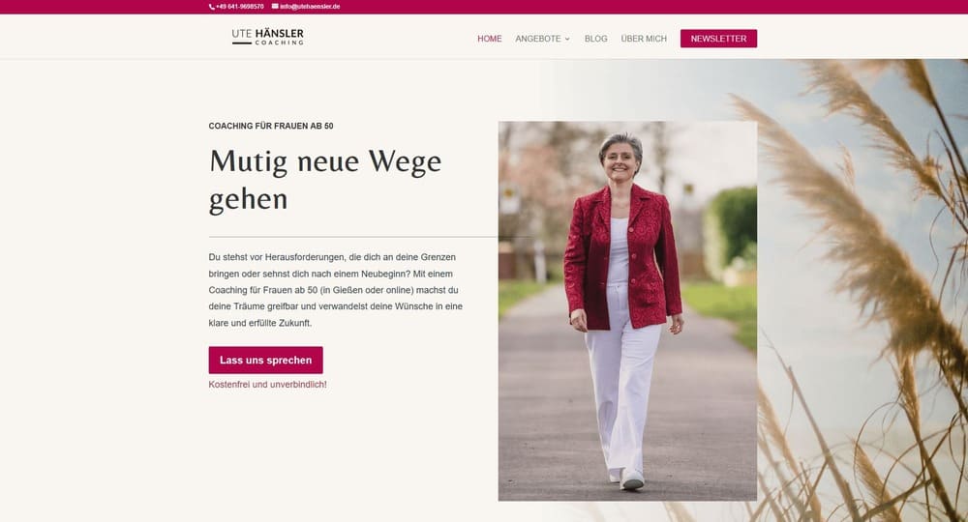Click the Kostenfrei und unverbindlich text
Viewport: 968px width, 522px height.
point(267,385)
